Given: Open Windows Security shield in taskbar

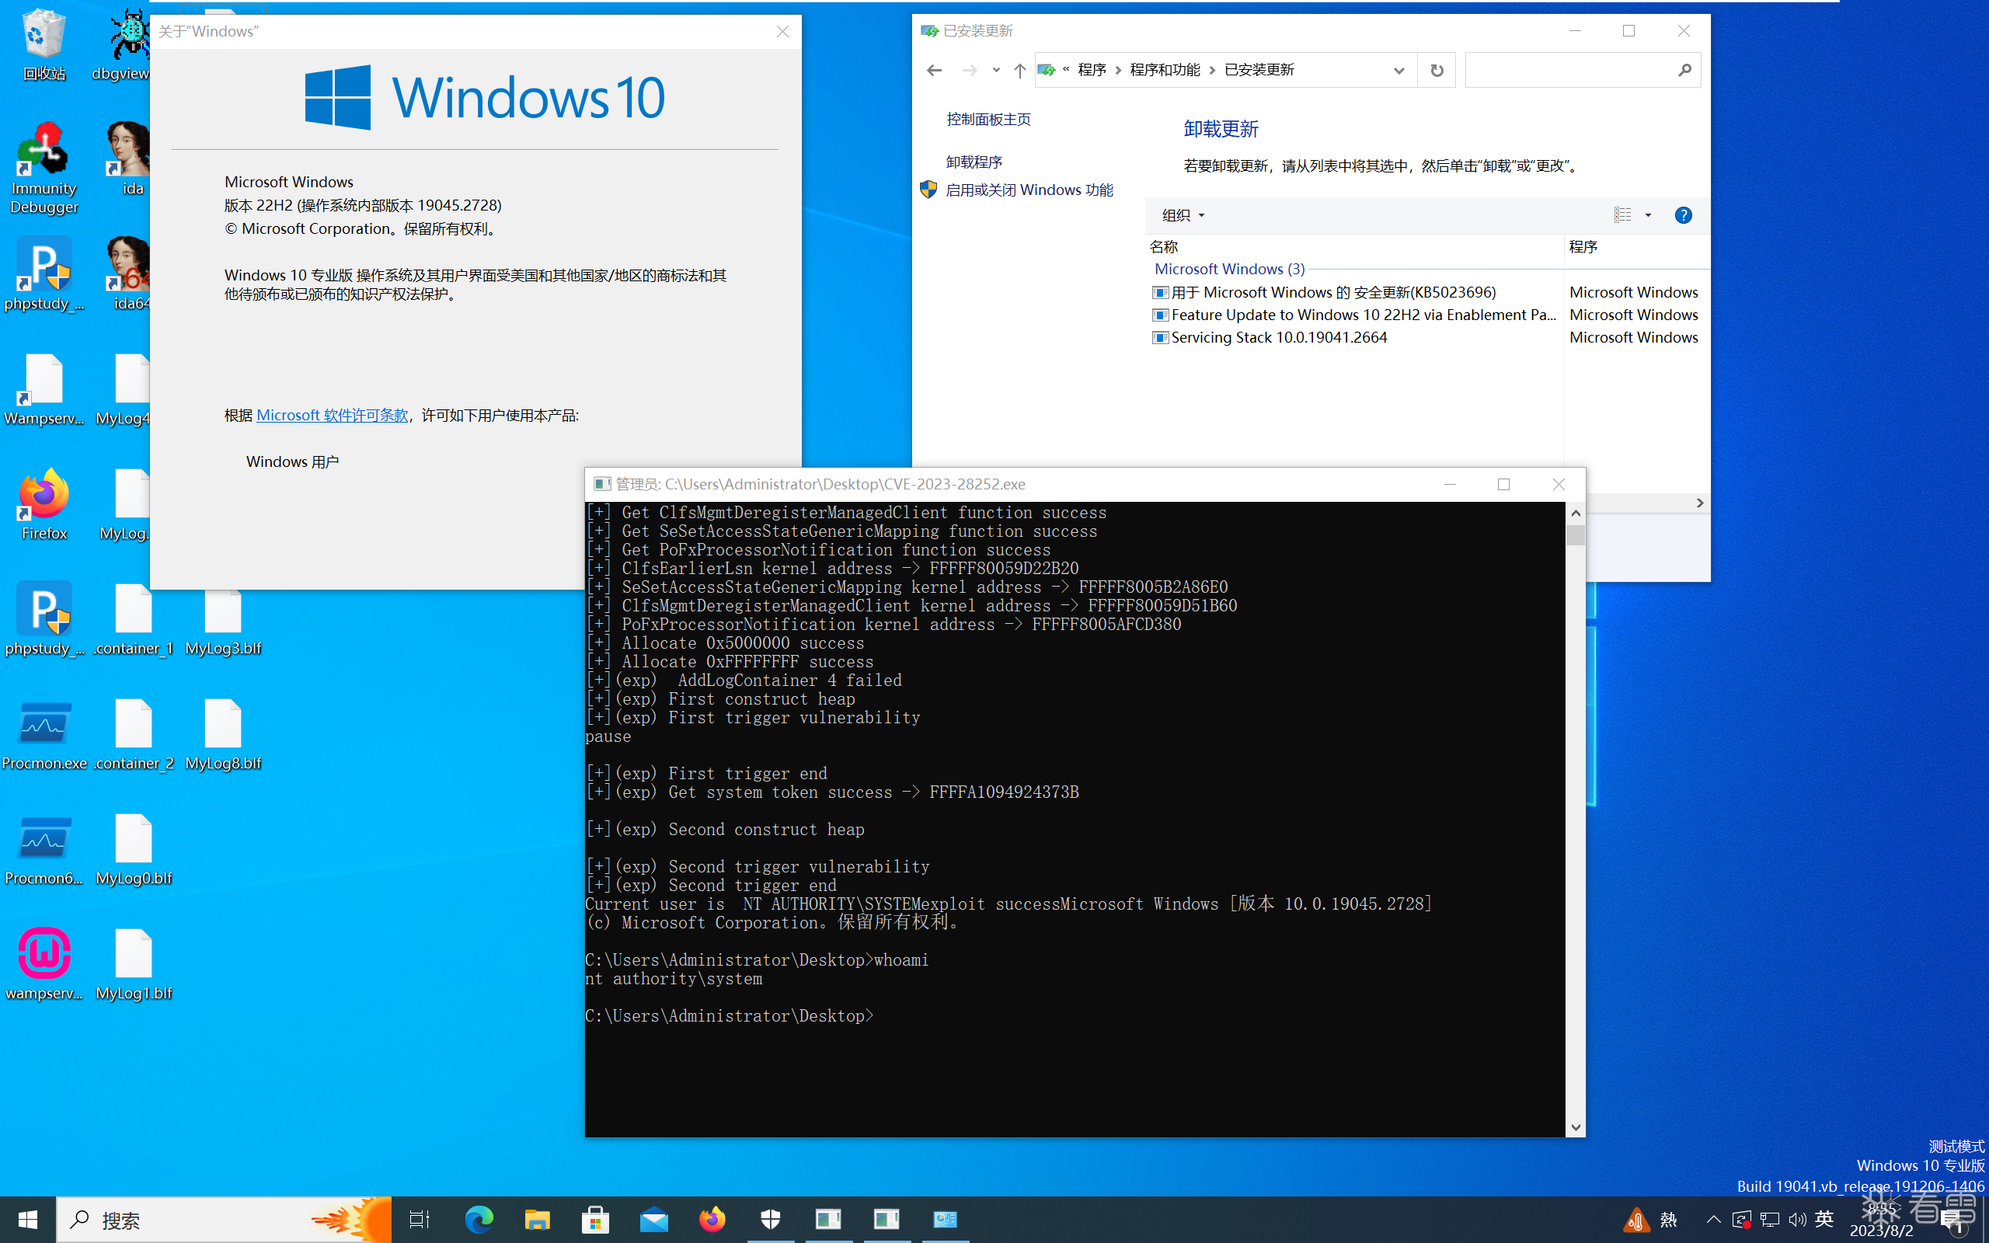Looking at the screenshot, I should point(770,1219).
